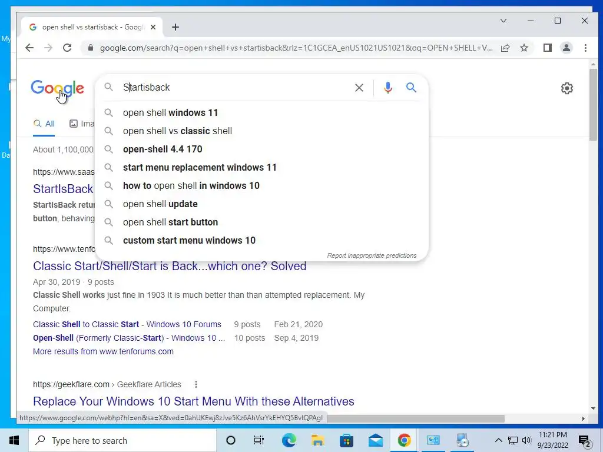Open 'Classic Start/Shell/Start is Back' result
Viewport: 603px width, 452px height.
170,266
